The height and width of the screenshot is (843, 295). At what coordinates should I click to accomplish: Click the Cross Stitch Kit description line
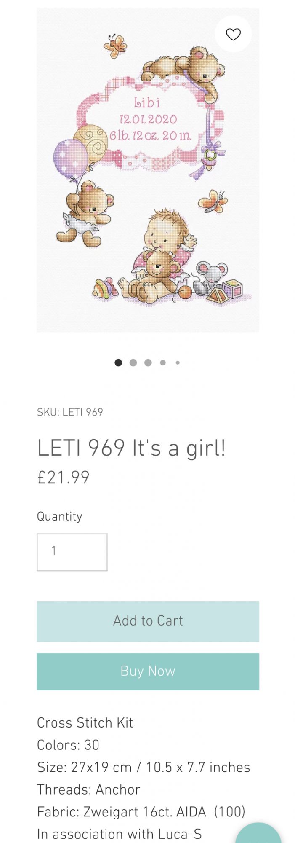(85, 722)
